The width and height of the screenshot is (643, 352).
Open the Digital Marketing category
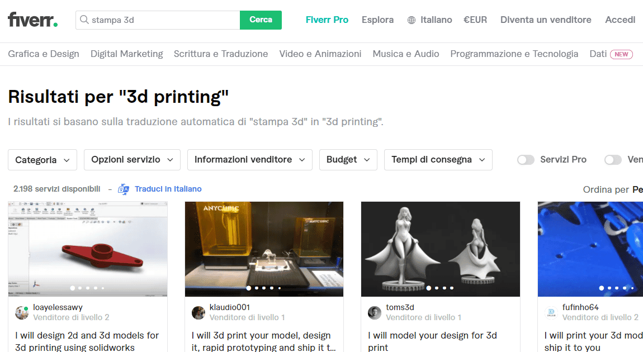(x=127, y=54)
